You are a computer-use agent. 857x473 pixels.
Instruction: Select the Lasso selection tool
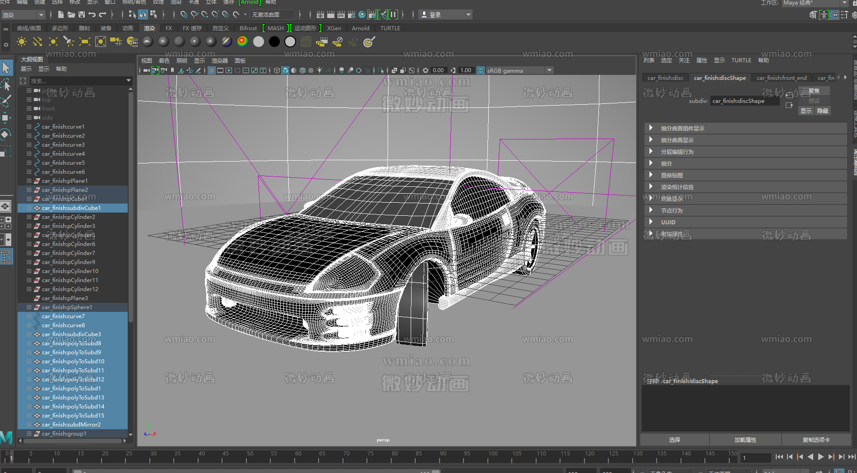(x=7, y=85)
